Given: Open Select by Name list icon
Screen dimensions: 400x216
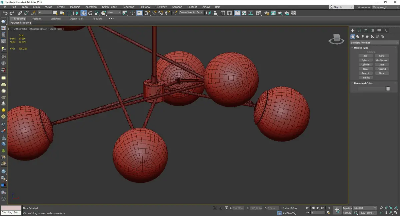Looking at the screenshot, I should pos(62,13).
